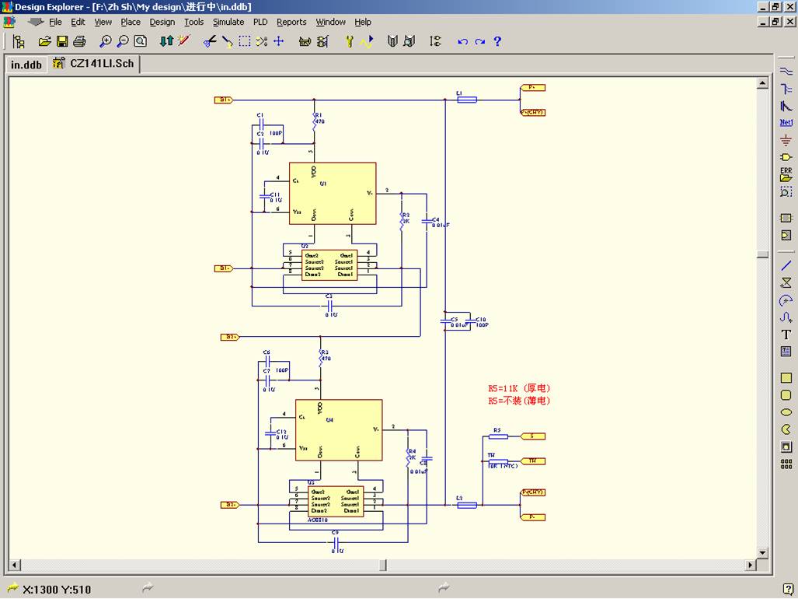The height and width of the screenshot is (599, 798).
Task: Toggle the wiring tools toolbar
Action: [322, 41]
